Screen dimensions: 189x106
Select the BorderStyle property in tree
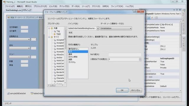click(x=60, y=72)
